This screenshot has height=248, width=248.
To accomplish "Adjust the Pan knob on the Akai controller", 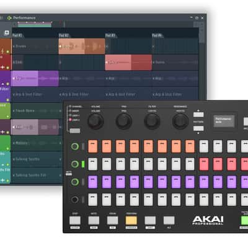I will click(x=123, y=122).
